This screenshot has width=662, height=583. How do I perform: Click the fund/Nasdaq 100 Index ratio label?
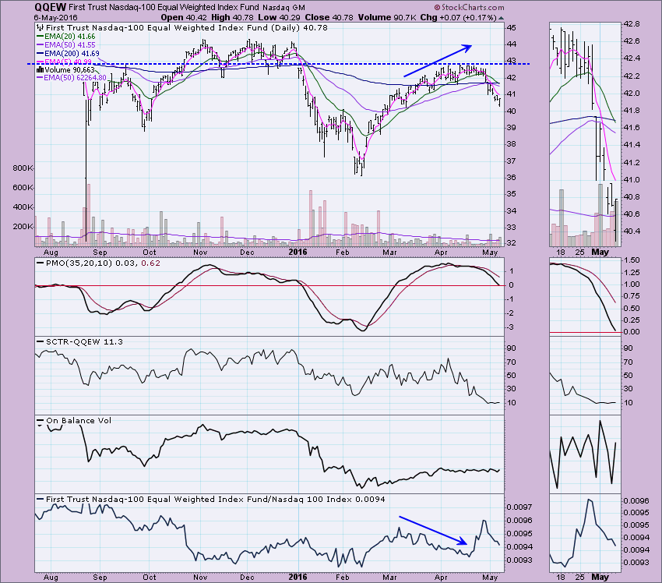pyautogui.click(x=215, y=500)
